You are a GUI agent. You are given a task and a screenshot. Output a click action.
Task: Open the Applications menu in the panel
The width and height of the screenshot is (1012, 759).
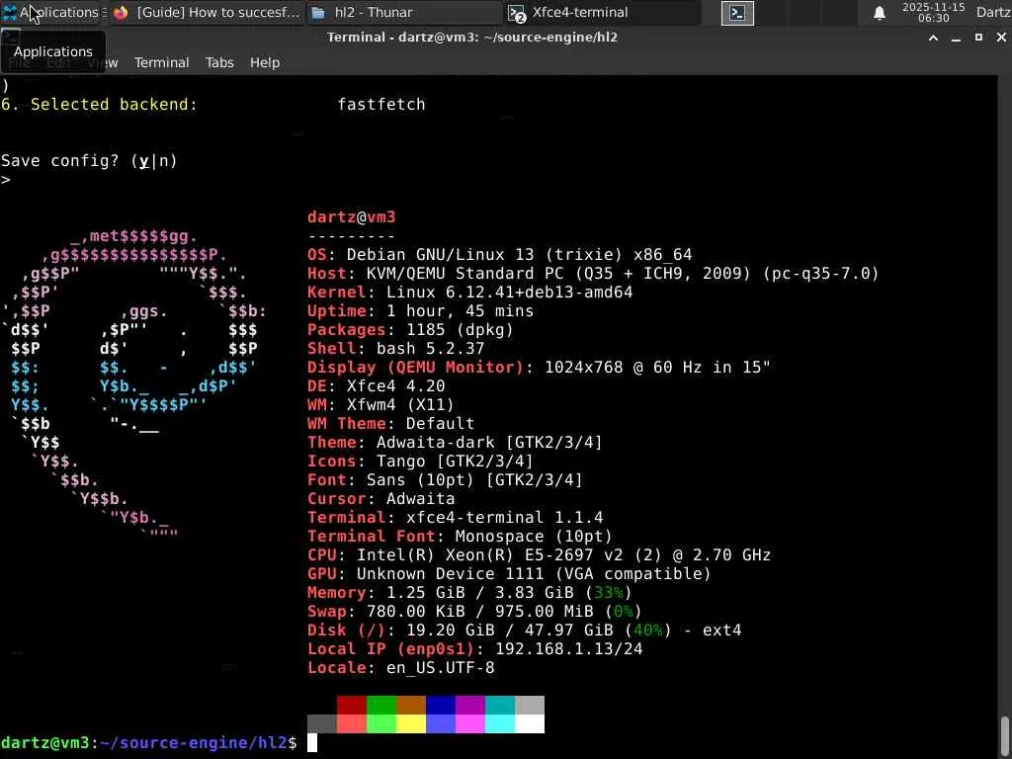(51, 12)
